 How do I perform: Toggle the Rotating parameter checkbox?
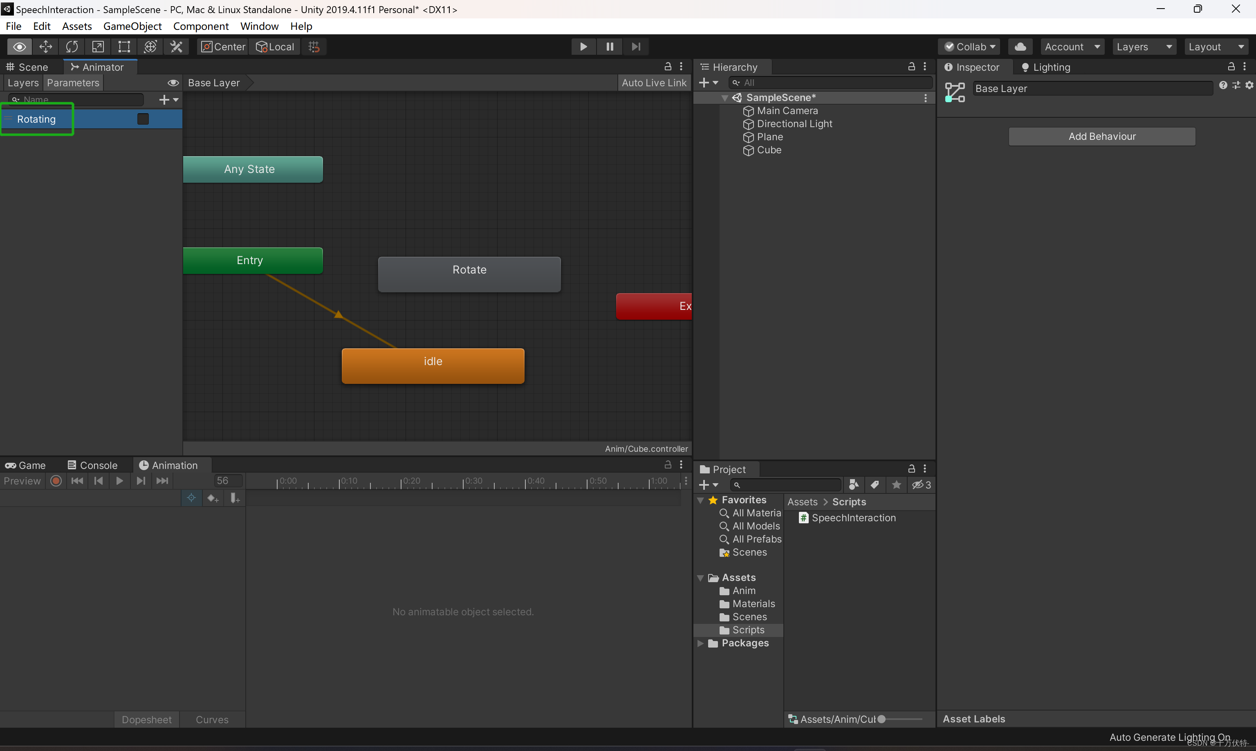tap(143, 119)
